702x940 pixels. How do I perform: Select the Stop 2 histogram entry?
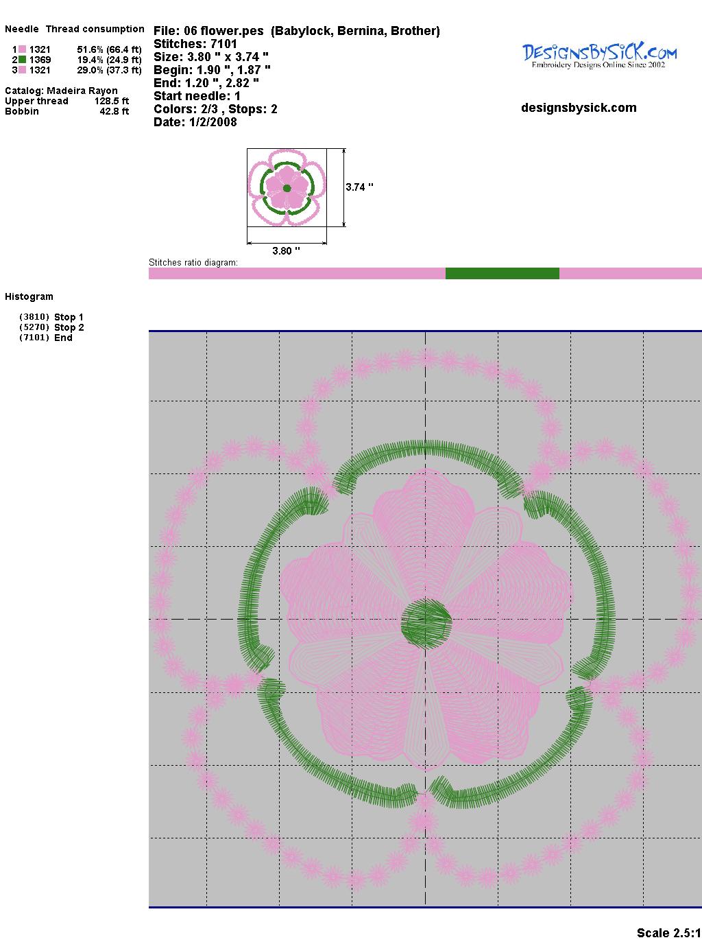pyautogui.click(x=51, y=327)
